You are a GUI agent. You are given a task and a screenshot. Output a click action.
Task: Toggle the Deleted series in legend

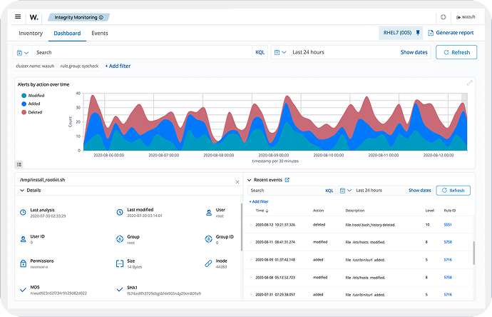[34, 112]
